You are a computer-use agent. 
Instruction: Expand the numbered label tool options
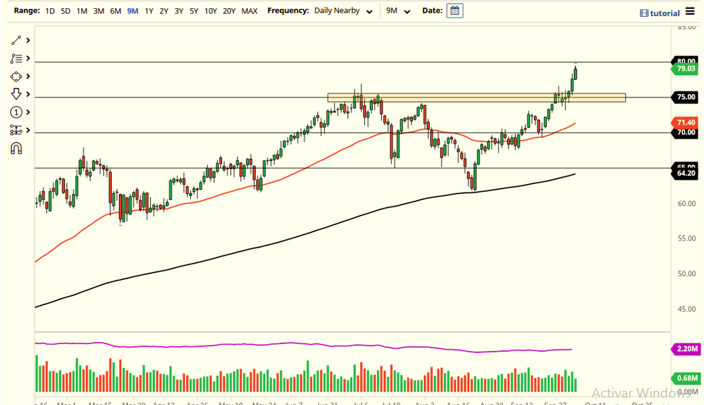(x=28, y=112)
